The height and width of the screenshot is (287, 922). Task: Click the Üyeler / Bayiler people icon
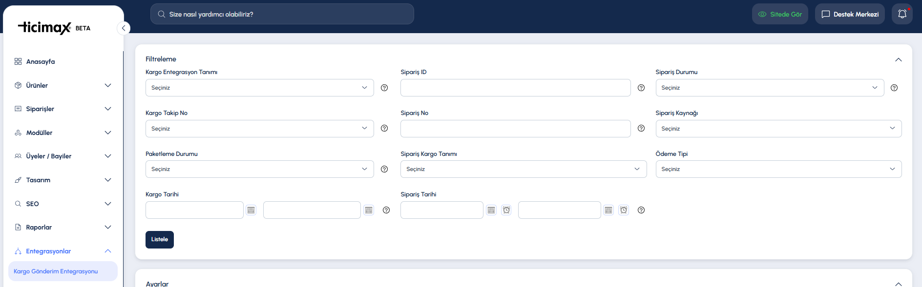click(x=18, y=156)
